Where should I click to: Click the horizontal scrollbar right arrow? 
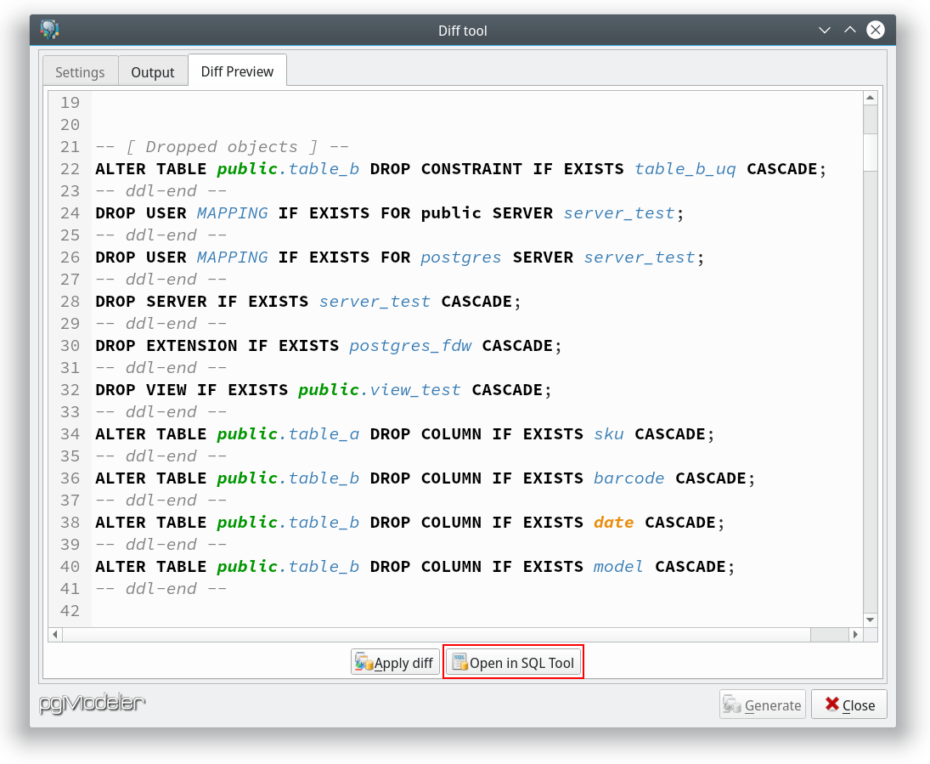pyautogui.click(x=855, y=635)
